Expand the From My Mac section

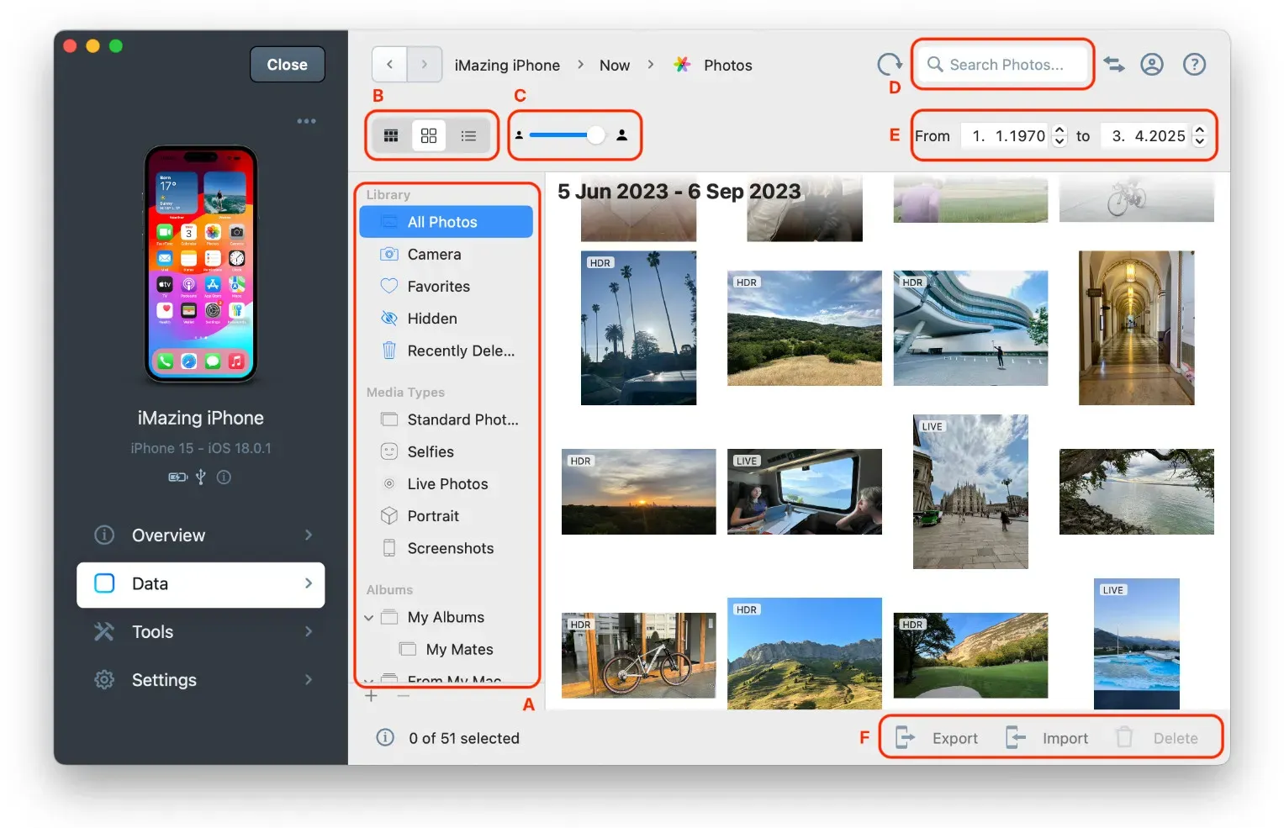coord(367,679)
